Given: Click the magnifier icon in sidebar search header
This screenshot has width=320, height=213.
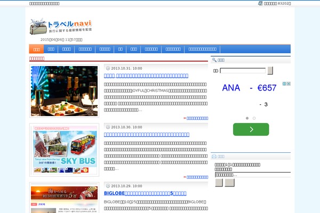Looking at the screenshot, I should (214, 60).
